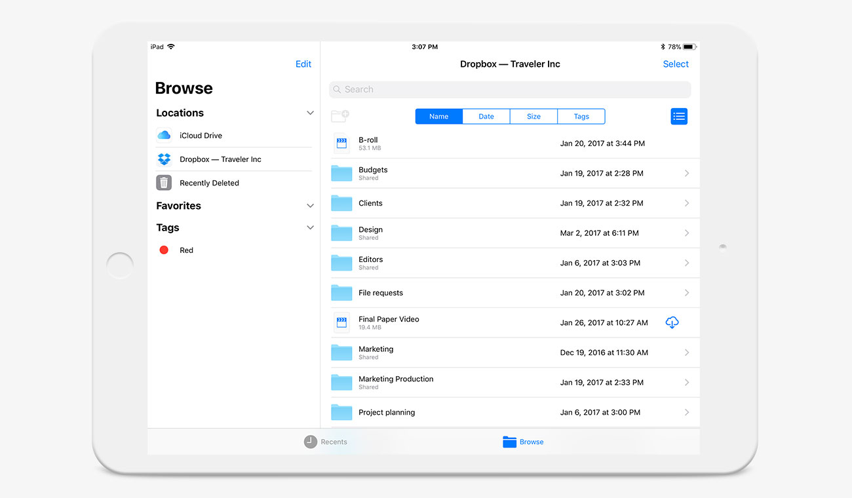Click the Search field
The image size is (852, 498).
510,90
